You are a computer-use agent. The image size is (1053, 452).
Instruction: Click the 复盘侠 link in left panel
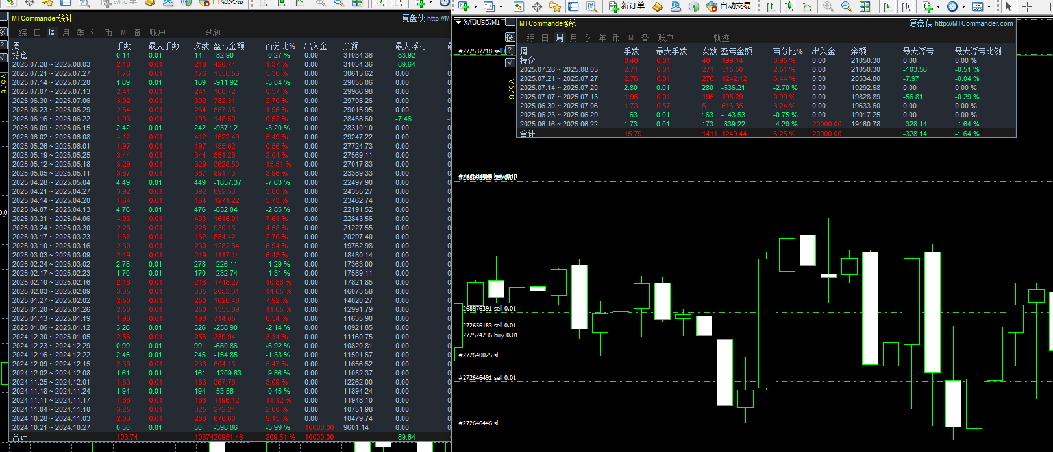pos(413,18)
